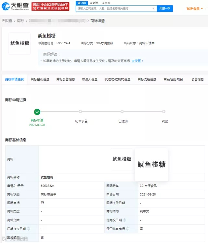Open help icon next to 后期指定日期

pos(29,229)
